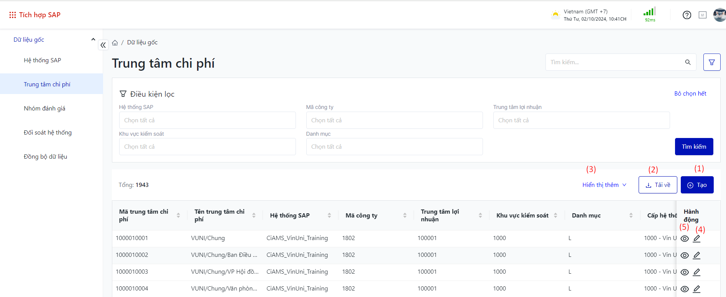
Task: Click the help question mark icon
Action: click(x=687, y=15)
